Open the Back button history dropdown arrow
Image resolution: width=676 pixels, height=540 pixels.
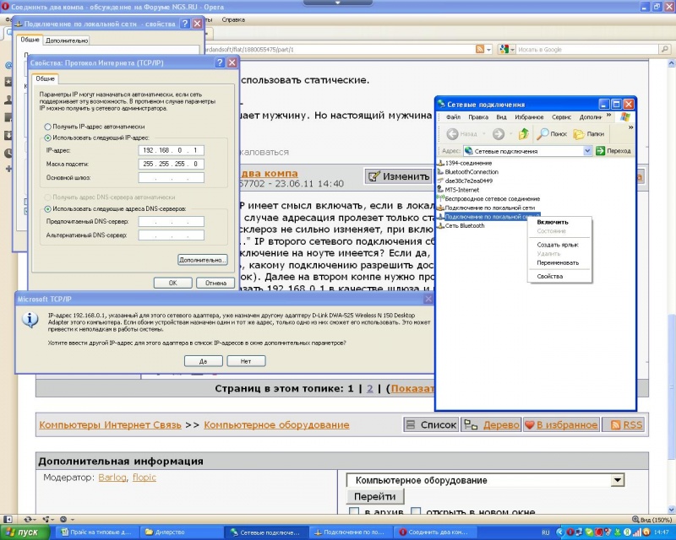483,134
